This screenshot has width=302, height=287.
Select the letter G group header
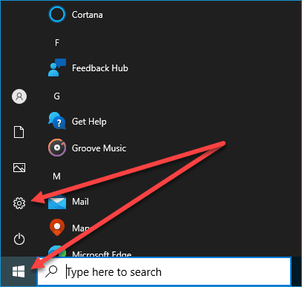click(57, 96)
